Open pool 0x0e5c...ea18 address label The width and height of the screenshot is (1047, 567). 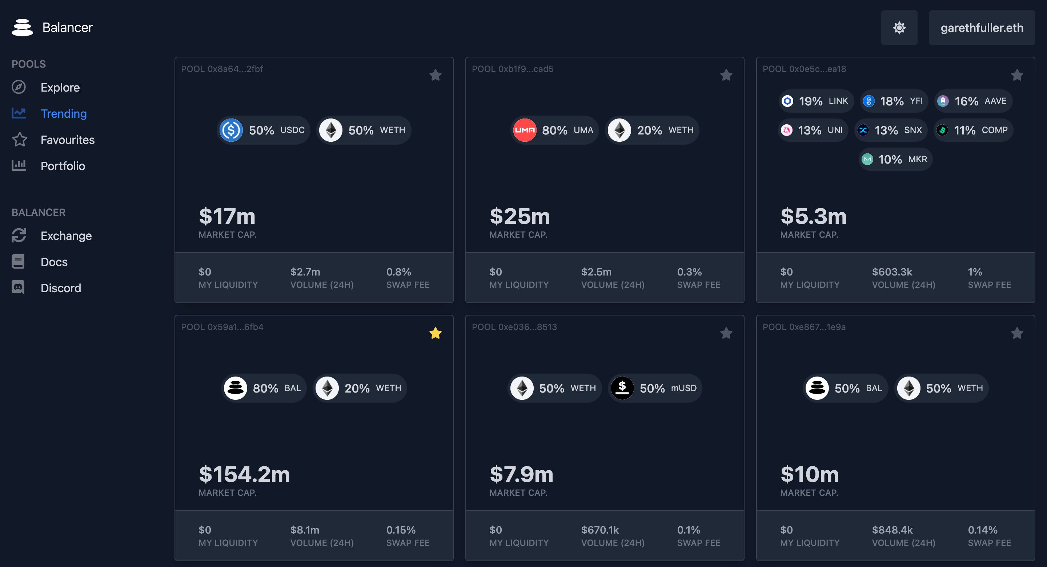tap(804, 69)
